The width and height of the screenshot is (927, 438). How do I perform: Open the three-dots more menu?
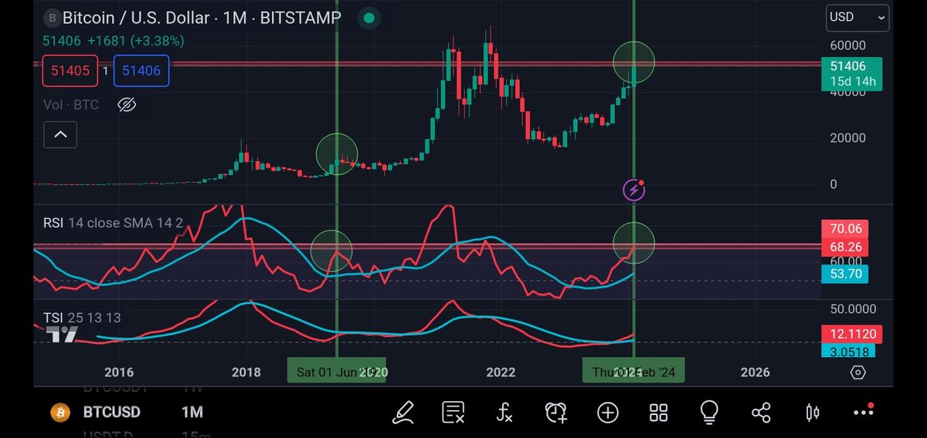pyautogui.click(x=863, y=413)
